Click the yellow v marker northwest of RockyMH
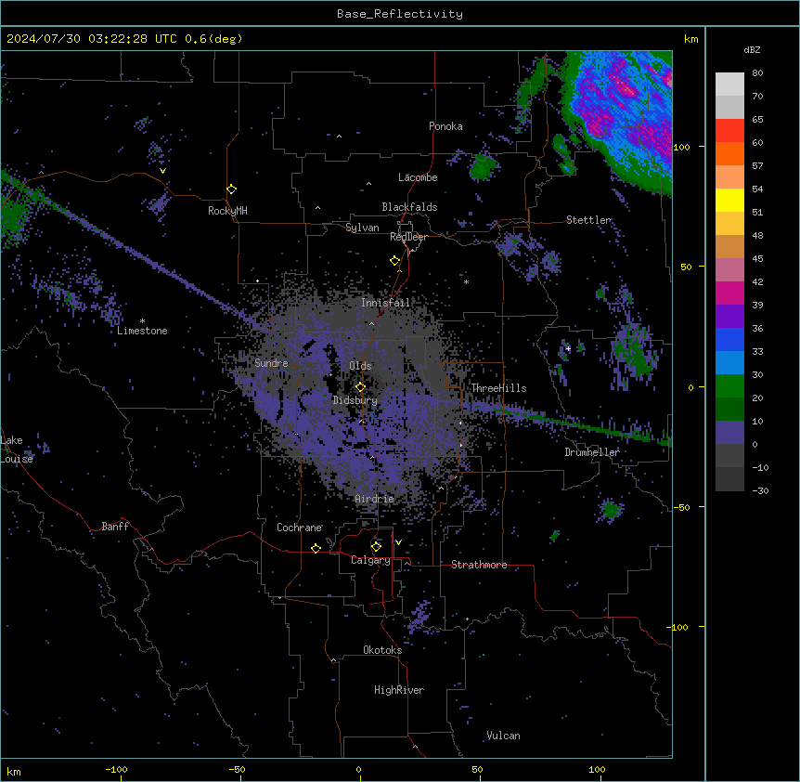Image resolution: width=800 pixels, height=782 pixels. (x=162, y=171)
